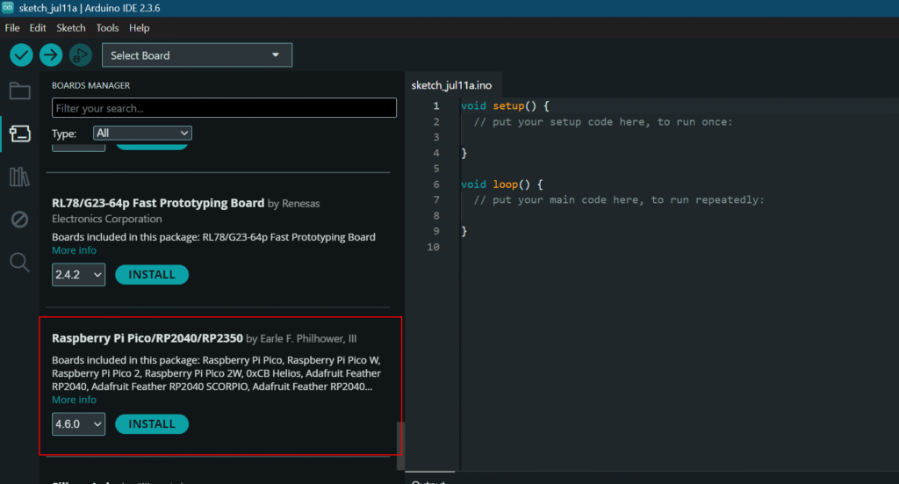Open the Search magnifier sidebar icon
This screenshot has height=484, width=899.
click(x=19, y=263)
